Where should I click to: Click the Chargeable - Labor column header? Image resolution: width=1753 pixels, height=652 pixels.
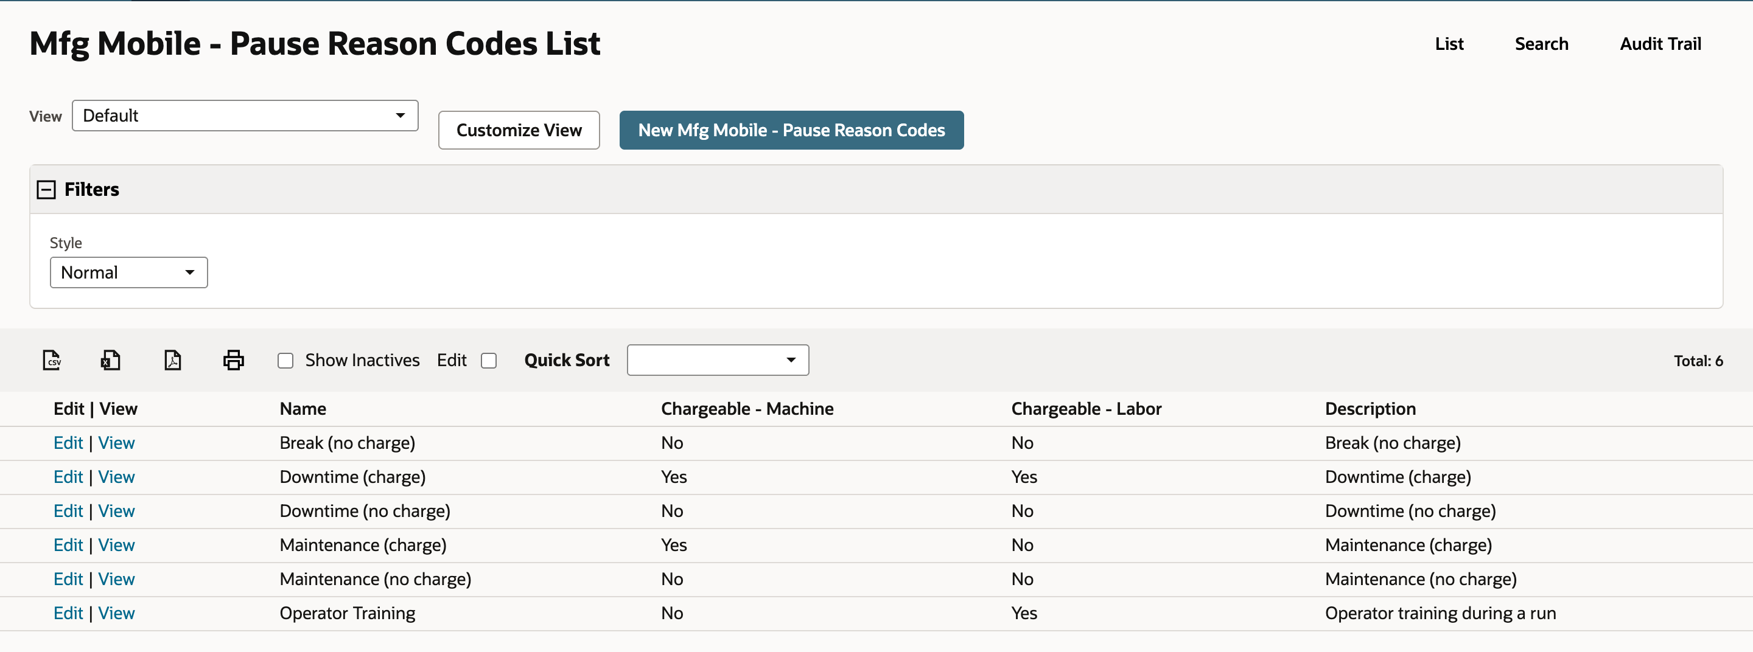(x=1086, y=409)
